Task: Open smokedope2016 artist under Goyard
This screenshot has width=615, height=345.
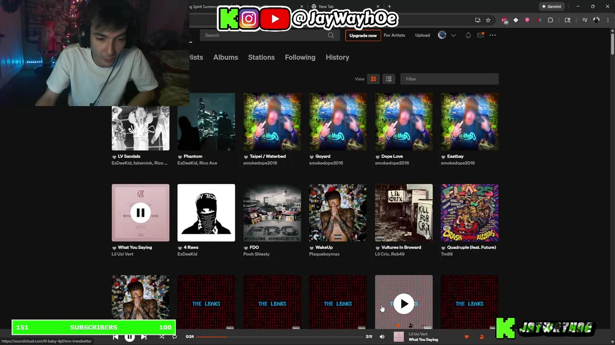Action: [326, 163]
